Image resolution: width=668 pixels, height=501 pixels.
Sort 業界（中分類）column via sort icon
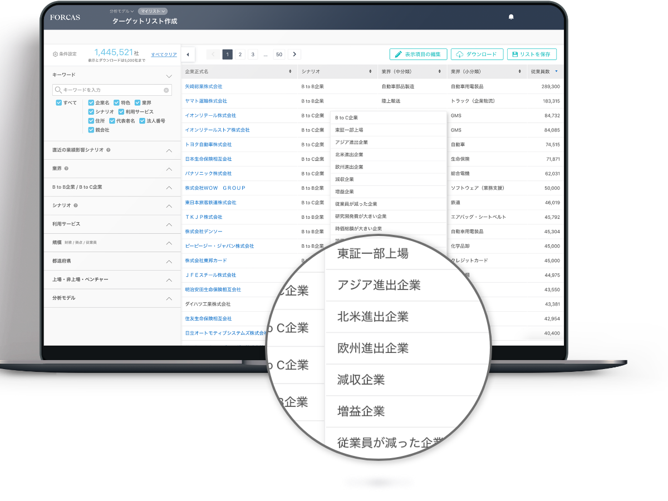point(439,72)
